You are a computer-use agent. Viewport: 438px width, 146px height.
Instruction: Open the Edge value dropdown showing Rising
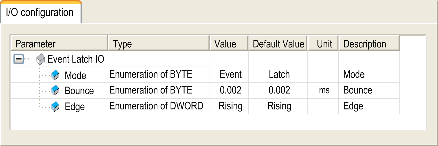coord(229,106)
